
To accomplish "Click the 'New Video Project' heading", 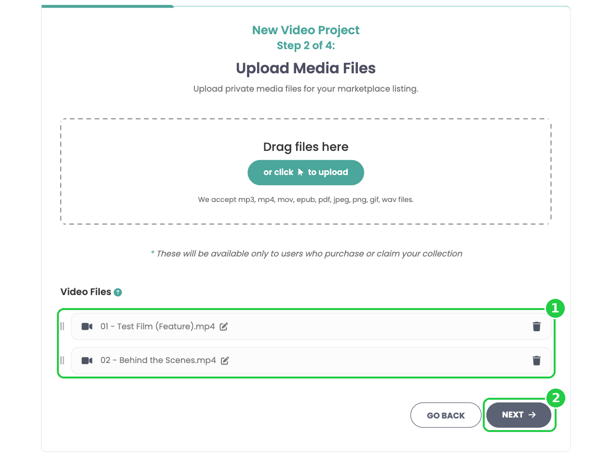I will coord(306,30).
